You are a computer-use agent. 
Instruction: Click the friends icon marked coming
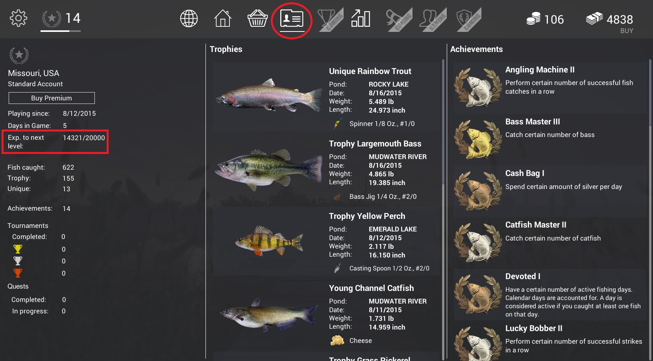433,19
